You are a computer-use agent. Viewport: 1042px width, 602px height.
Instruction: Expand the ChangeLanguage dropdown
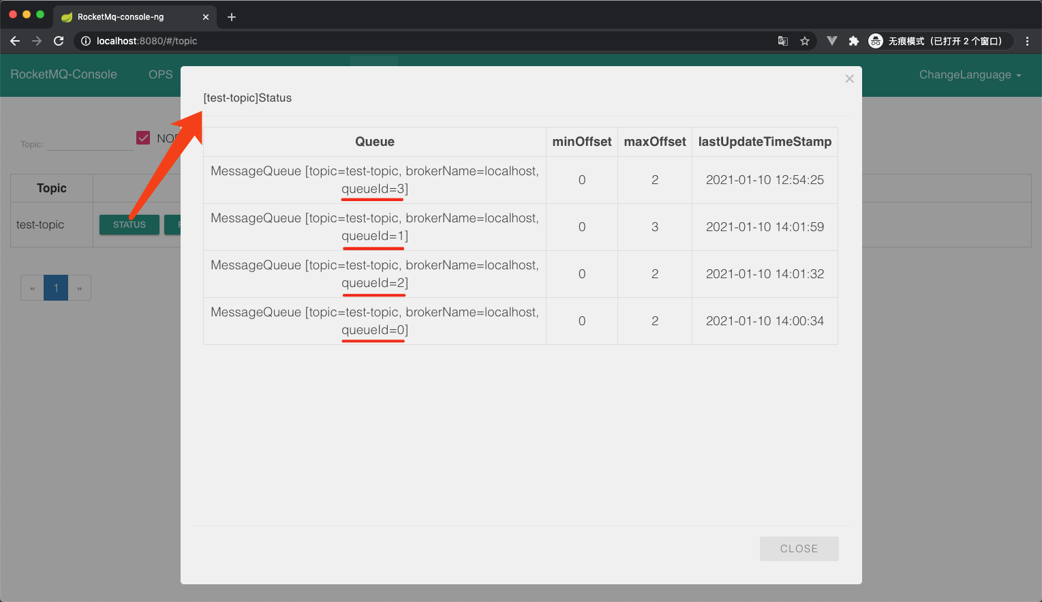(969, 75)
